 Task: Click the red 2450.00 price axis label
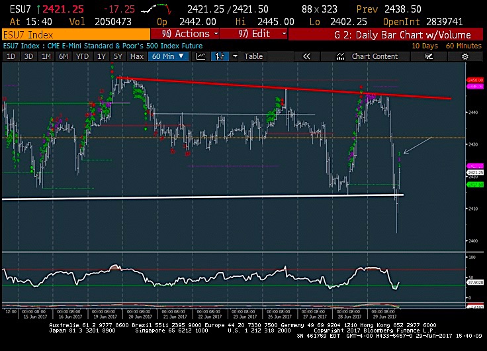[476, 80]
